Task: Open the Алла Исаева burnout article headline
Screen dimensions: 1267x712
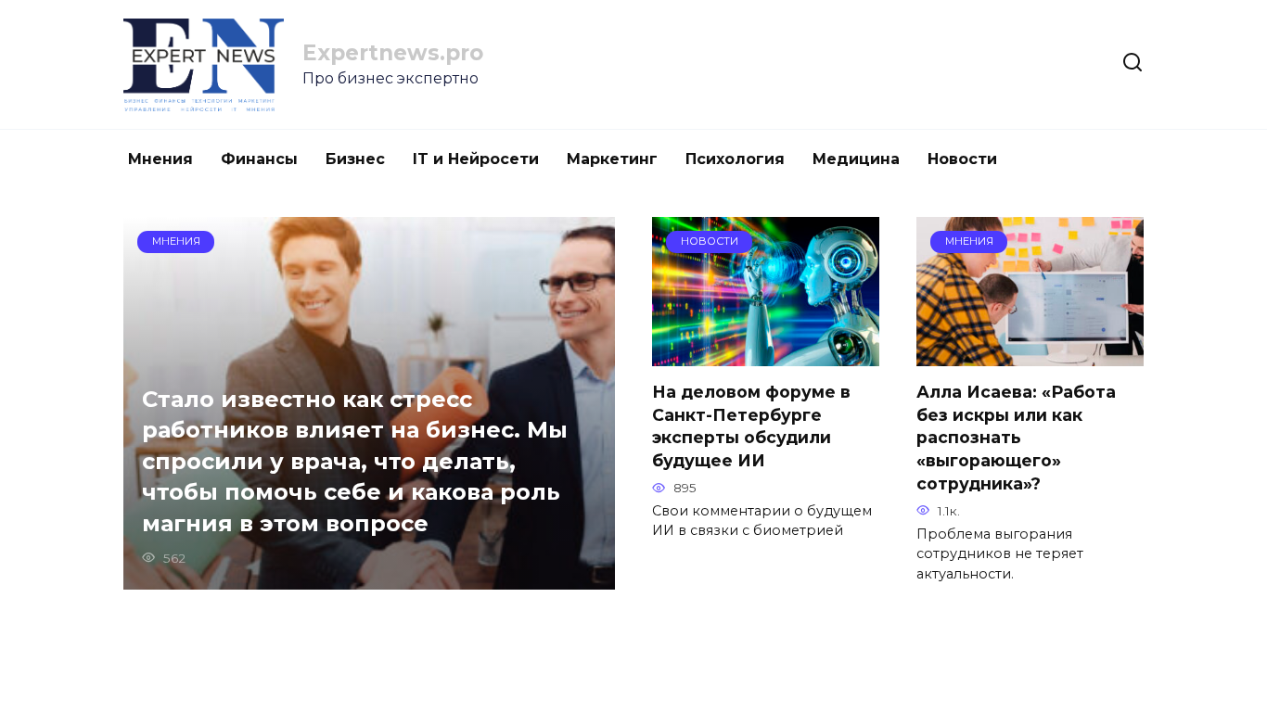Action: tap(1017, 438)
